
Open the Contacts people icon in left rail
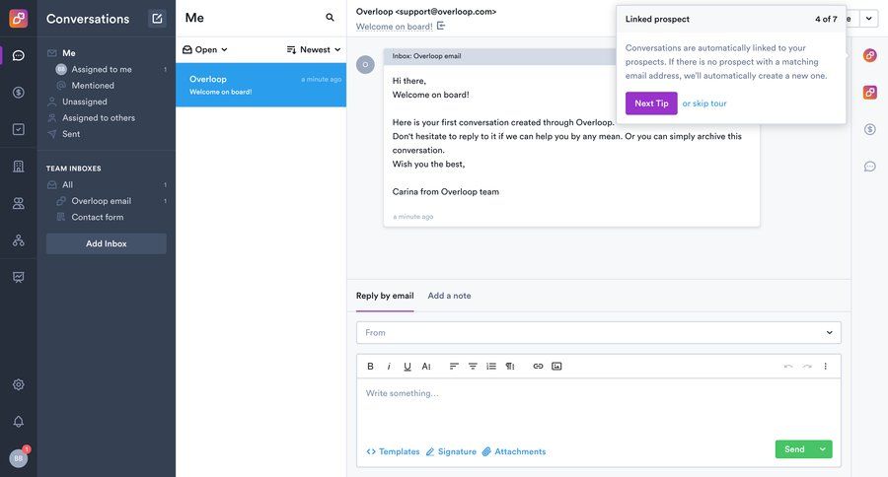pyautogui.click(x=18, y=203)
